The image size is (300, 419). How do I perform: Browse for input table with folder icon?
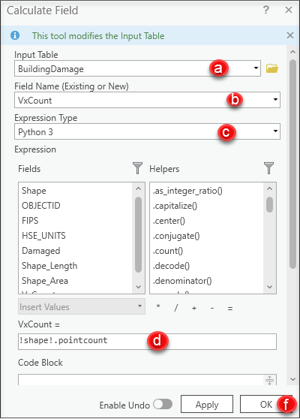tap(272, 68)
